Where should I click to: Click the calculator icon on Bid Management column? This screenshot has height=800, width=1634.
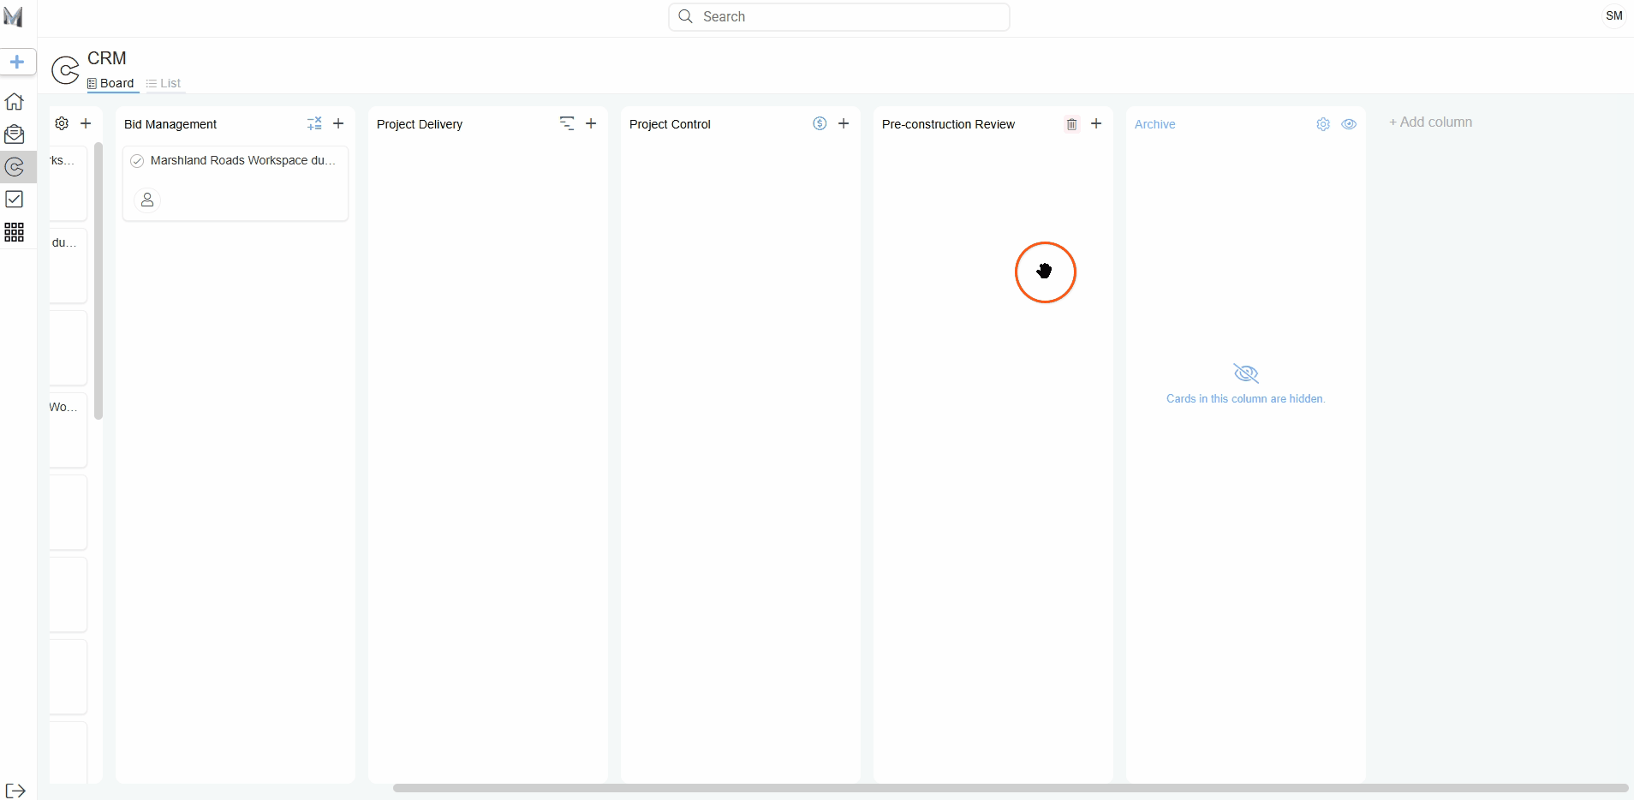click(314, 123)
